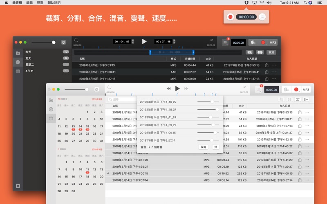Viewport: 327px width, 204px height.
Task: Select August 15 on the calendar
Action: tap(87, 126)
